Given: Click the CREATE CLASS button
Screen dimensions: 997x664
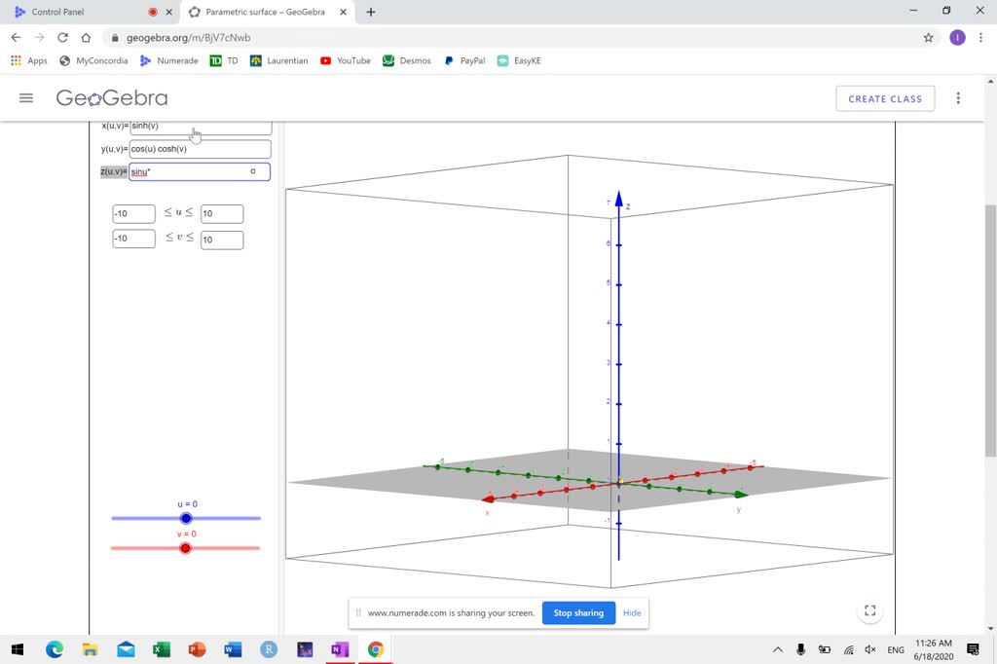Looking at the screenshot, I should click(884, 97).
